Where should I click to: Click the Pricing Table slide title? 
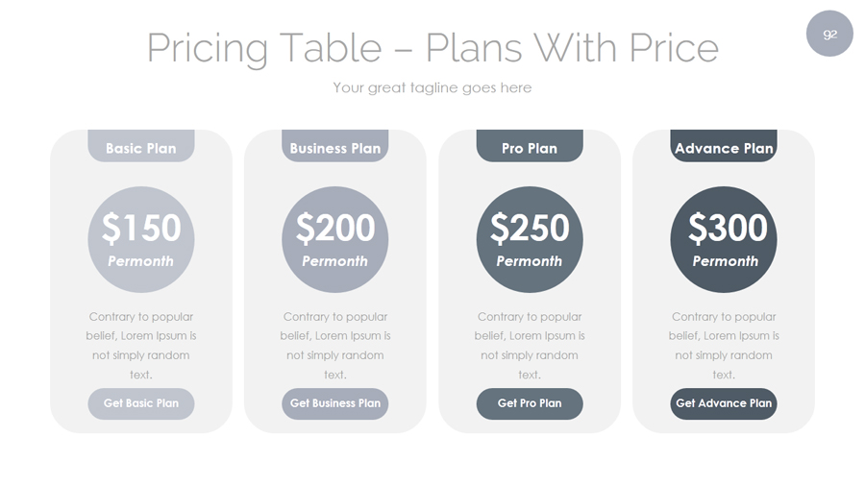(x=432, y=47)
